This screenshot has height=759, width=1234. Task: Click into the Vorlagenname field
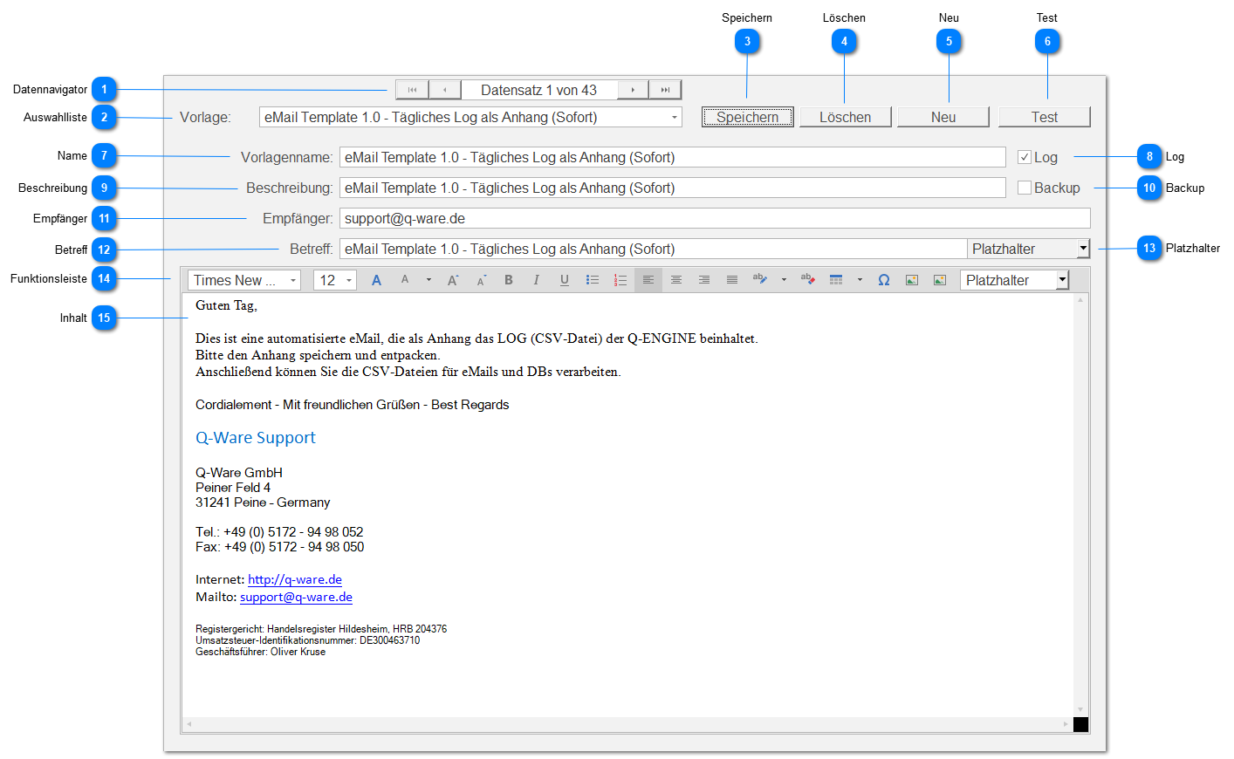coord(672,157)
